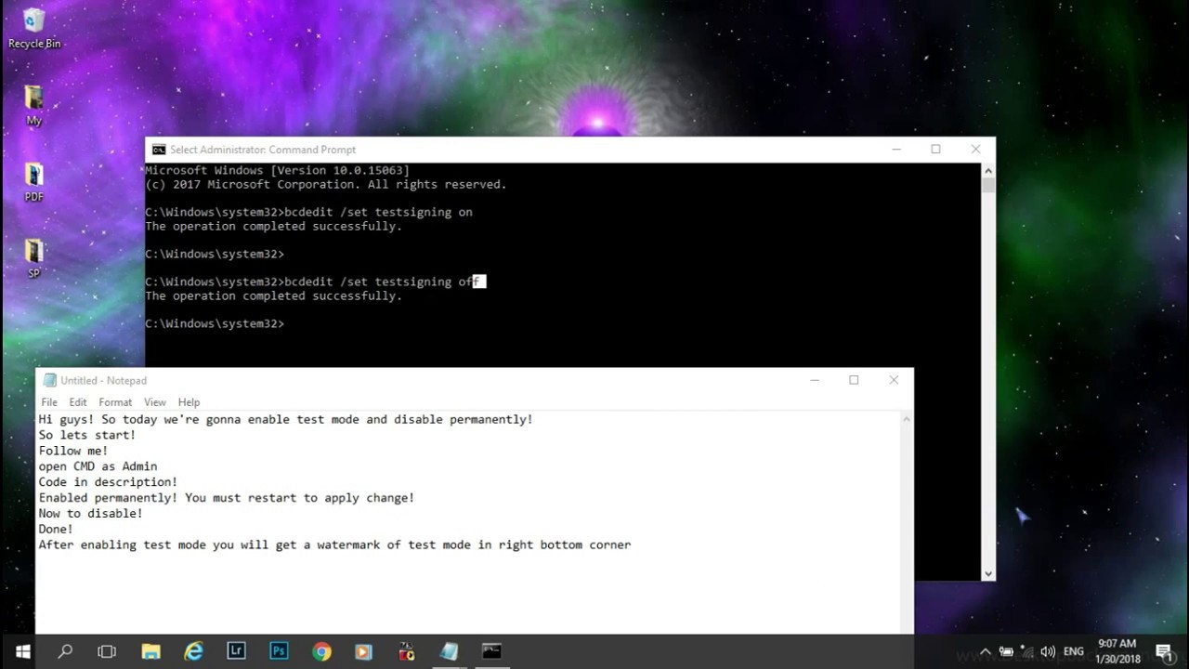Click Command Prompt scrollbar down arrow
Image resolution: width=1189 pixels, height=669 pixels.
[988, 573]
